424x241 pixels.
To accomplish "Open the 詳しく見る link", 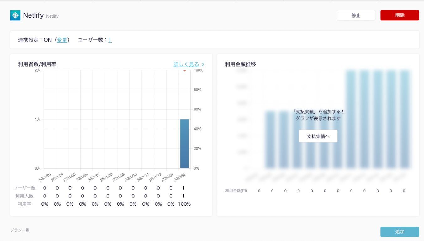I will [186, 64].
